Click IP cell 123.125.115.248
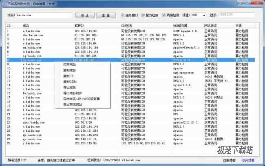 point(86,135)
